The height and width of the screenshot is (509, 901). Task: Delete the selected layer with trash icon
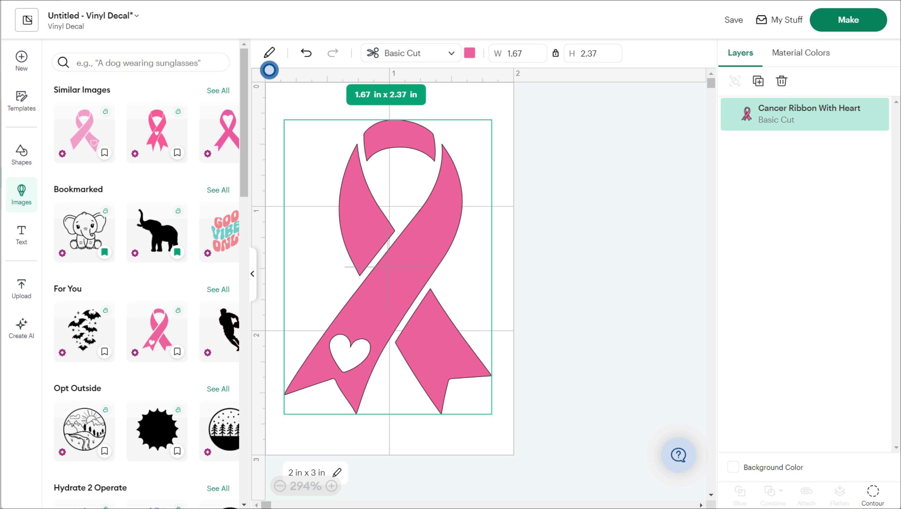click(x=782, y=81)
